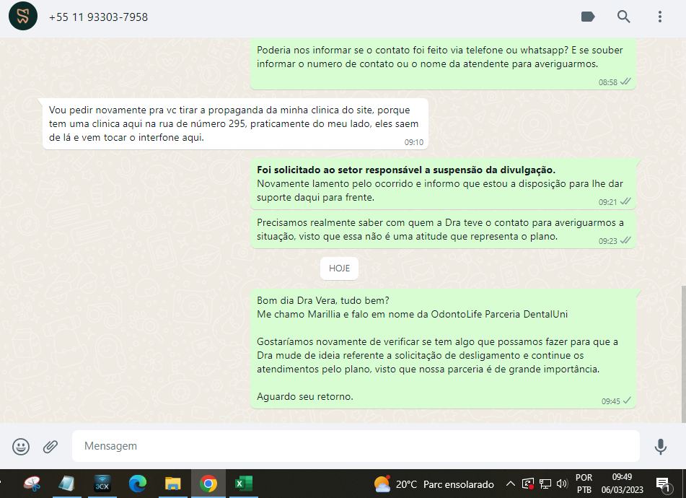This screenshot has height=498, width=686.
Task: Expand the hidden system tray icons
Action: point(510,484)
